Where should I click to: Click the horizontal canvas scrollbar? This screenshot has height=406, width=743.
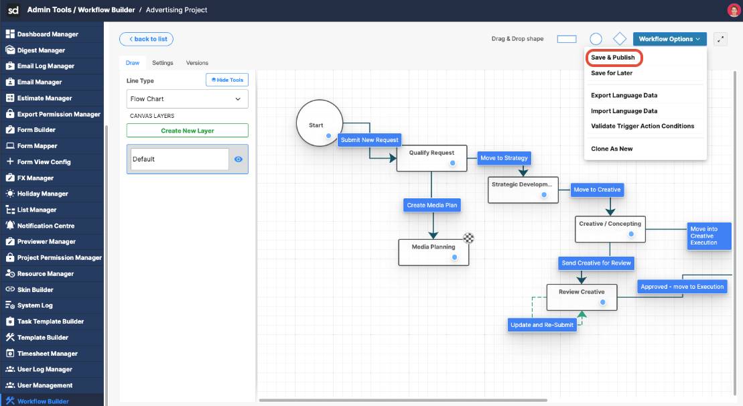pyautogui.click(x=403, y=401)
